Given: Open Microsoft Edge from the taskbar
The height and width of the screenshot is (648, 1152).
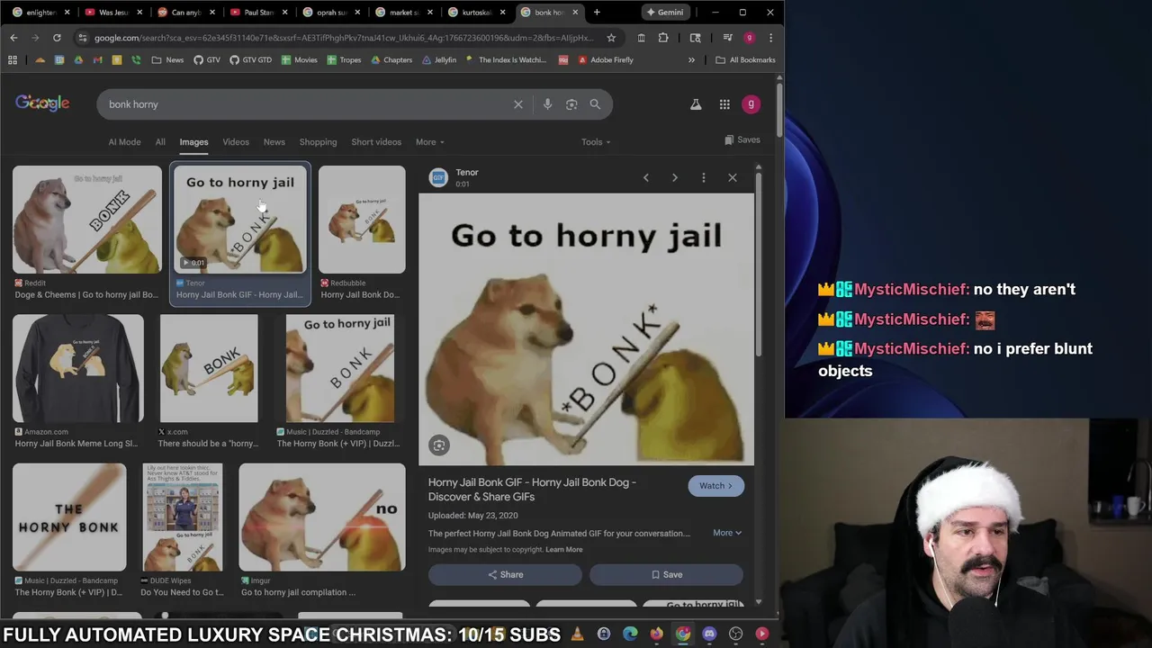Looking at the screenshot, I should pyautogui.click(x=630, y=634).
